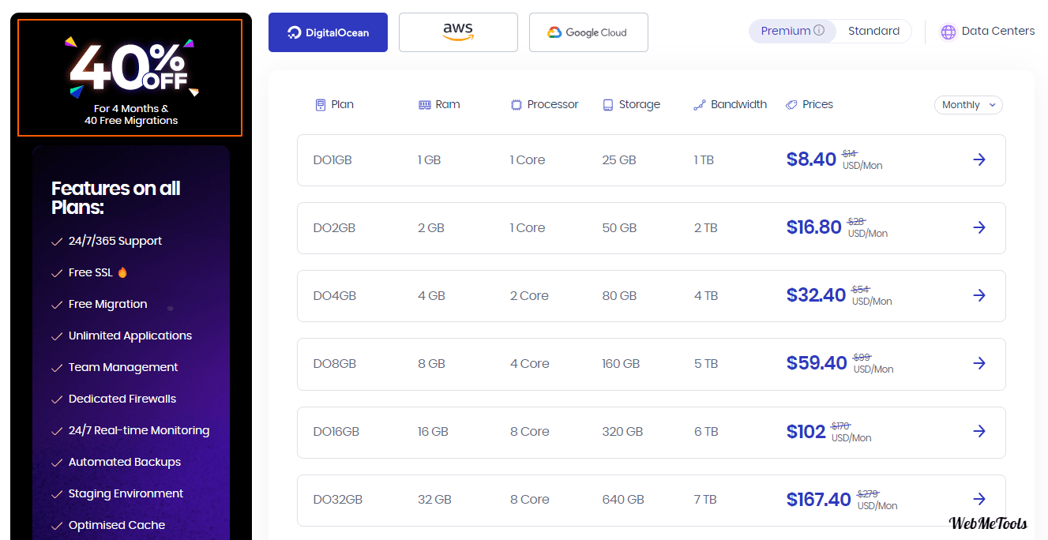Click the 25 GB storage value
Viewport: 1048px width, 540px height.
tap(619, 160)
